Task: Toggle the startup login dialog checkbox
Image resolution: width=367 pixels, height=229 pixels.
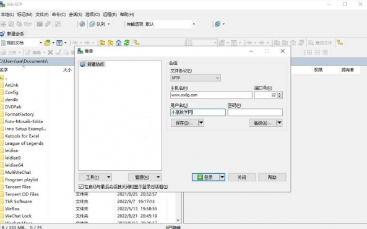Action: tap(81, 186)
